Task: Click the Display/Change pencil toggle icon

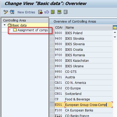Action: coord(6,12)
